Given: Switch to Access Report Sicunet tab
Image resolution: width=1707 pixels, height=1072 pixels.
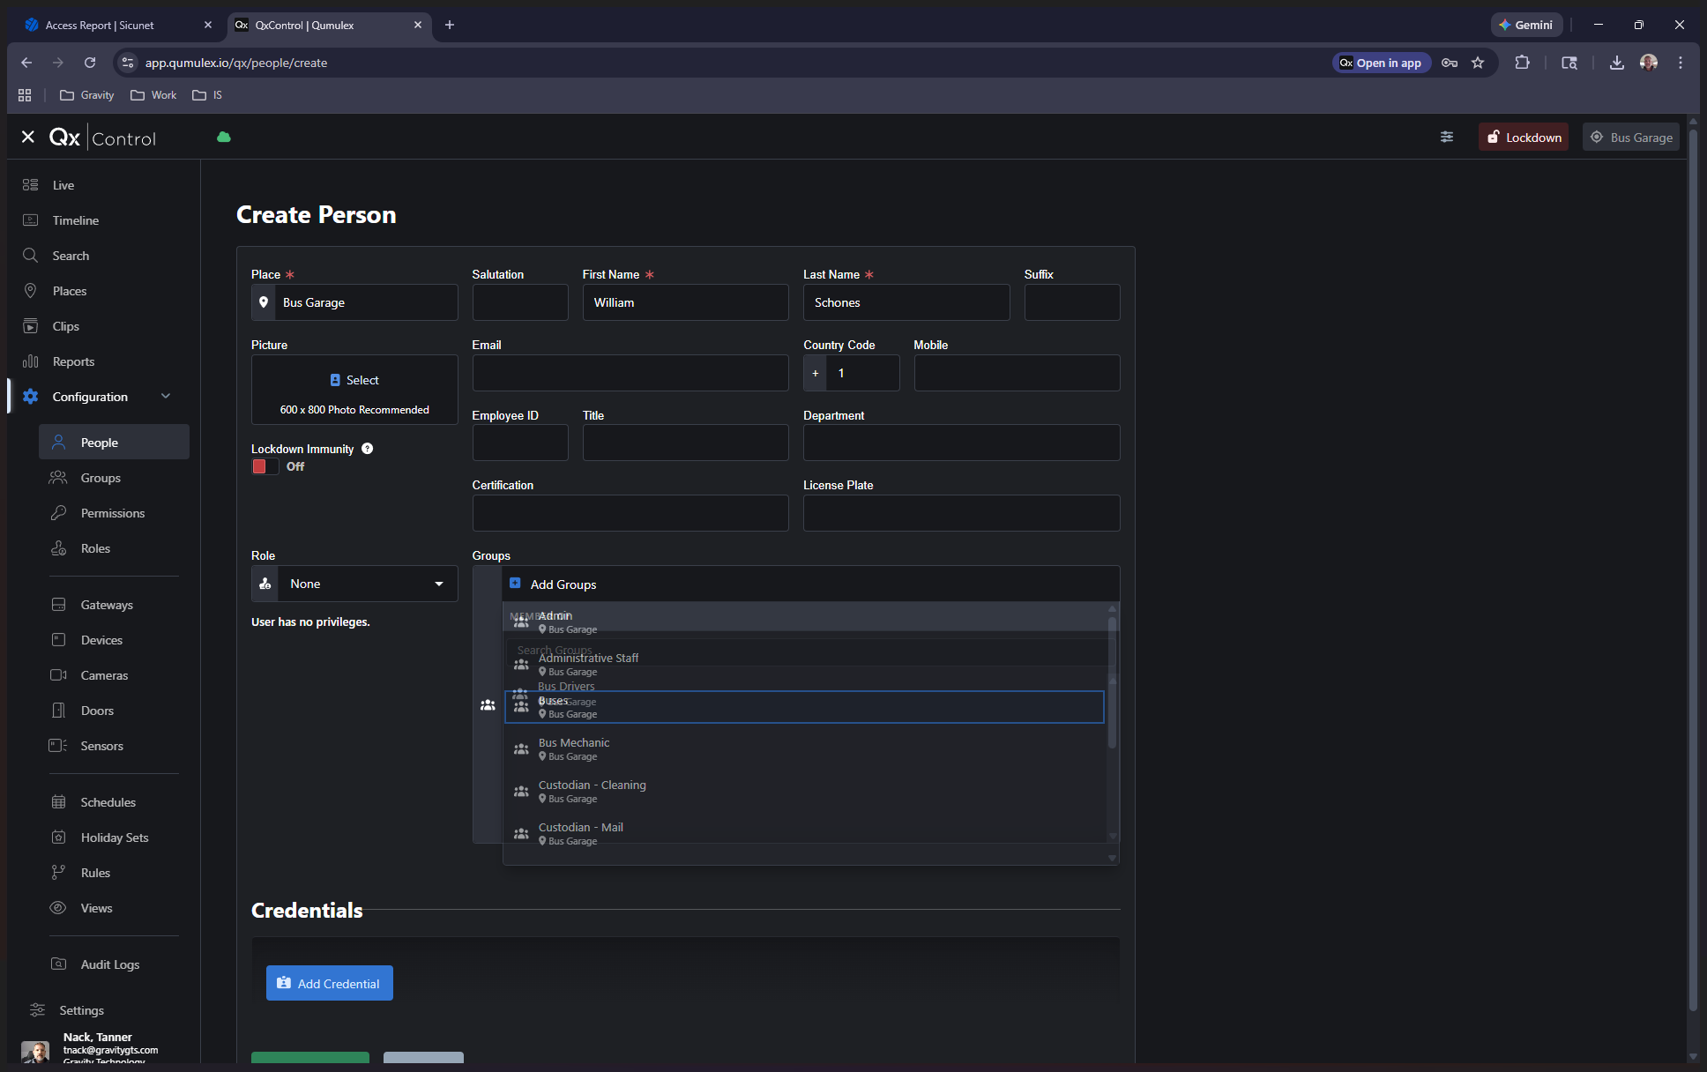Looking at the screenshot, I should [100, 25].
